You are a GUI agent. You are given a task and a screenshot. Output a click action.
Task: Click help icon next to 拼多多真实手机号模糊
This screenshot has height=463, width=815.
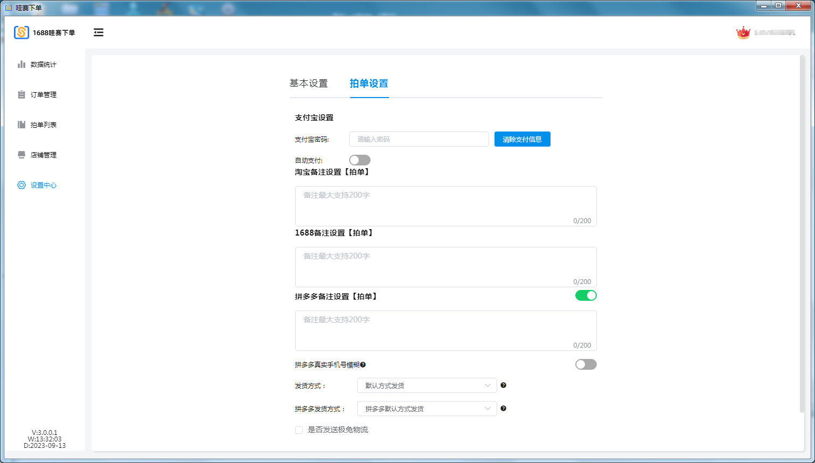363,365
